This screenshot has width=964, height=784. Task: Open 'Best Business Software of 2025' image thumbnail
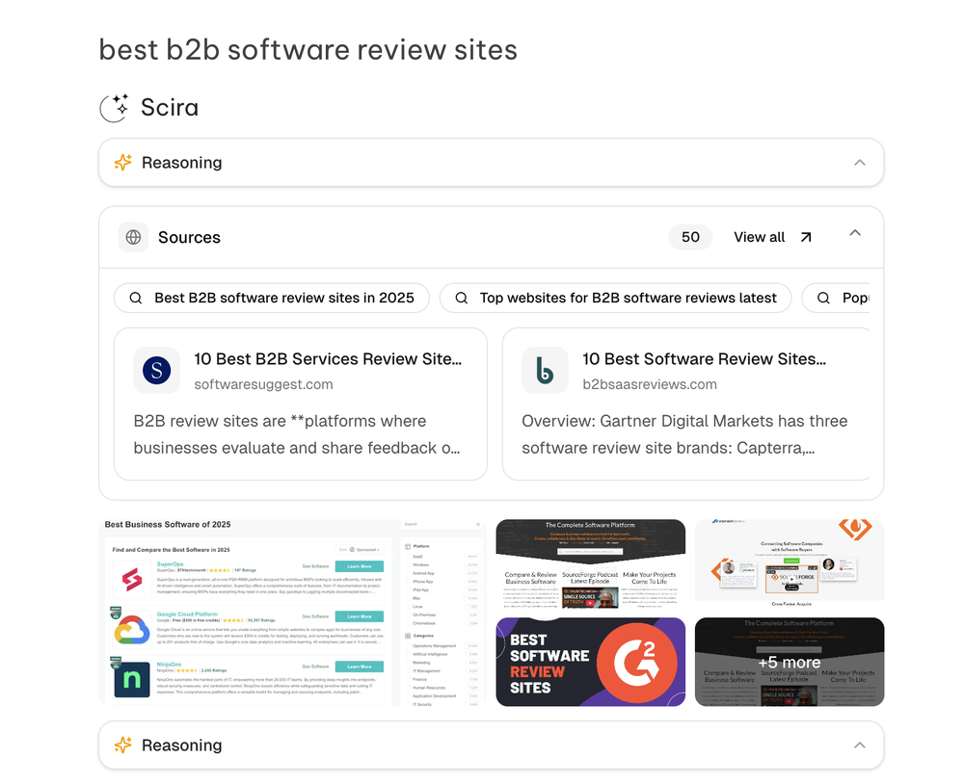[x=293, y=613]
